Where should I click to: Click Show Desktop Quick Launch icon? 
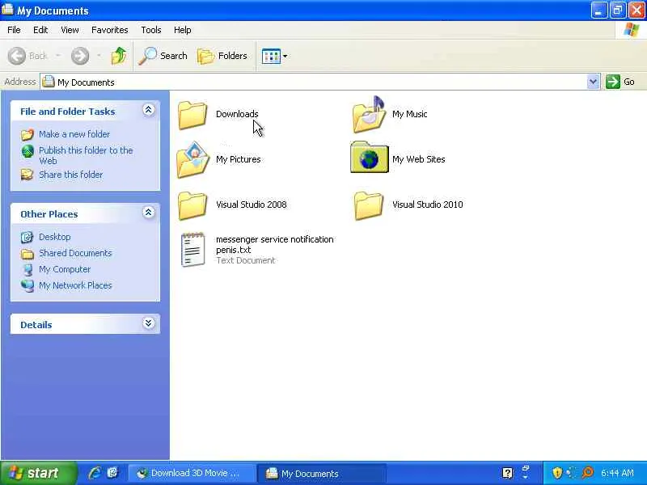112,473
